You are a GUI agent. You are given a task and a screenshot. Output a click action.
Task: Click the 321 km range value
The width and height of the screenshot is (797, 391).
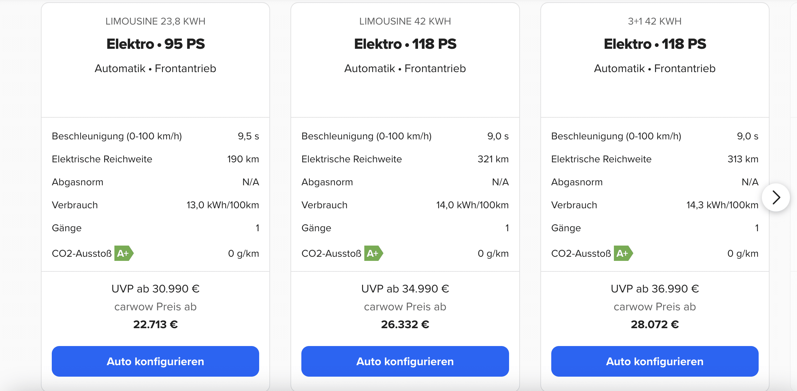coord(493,159)
